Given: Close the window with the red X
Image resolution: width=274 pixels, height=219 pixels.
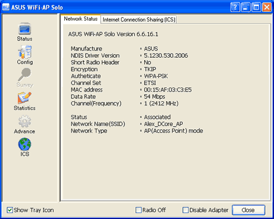Looking at the screenshot, I should (x=267, y=8).
